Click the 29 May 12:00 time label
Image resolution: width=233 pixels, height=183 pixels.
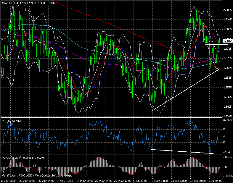pos(123,181)
